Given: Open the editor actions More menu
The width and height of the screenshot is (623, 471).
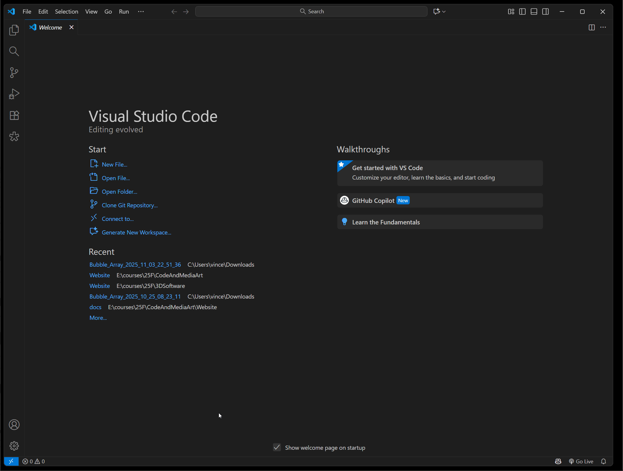Looking at the screenshot, I should [604, 27].
